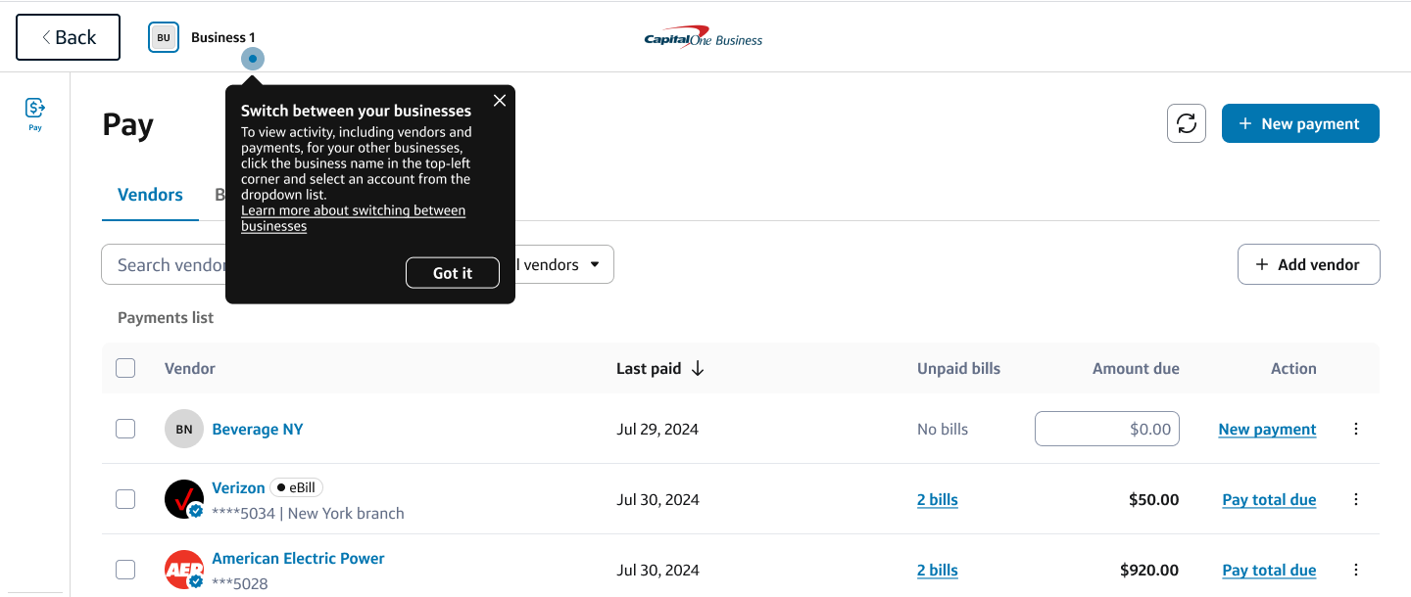
Task: Check the Beverage NY row checkbox
Action: click(125, 429)
